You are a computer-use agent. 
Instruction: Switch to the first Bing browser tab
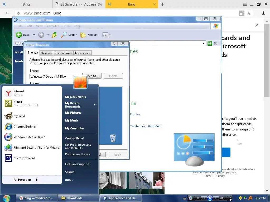pyautogui.click(x=26, y=4)
